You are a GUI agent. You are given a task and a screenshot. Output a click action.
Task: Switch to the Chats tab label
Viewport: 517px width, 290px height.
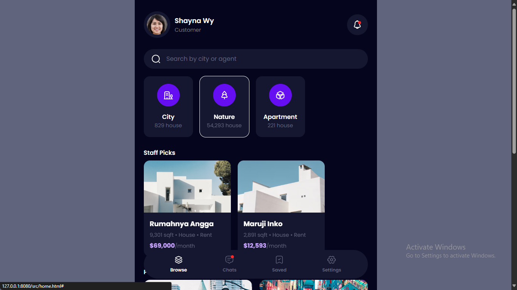[x=229, y=270]
